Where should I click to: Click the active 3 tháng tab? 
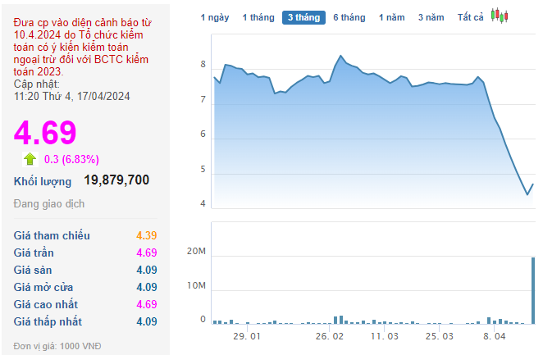click(303, 17)
